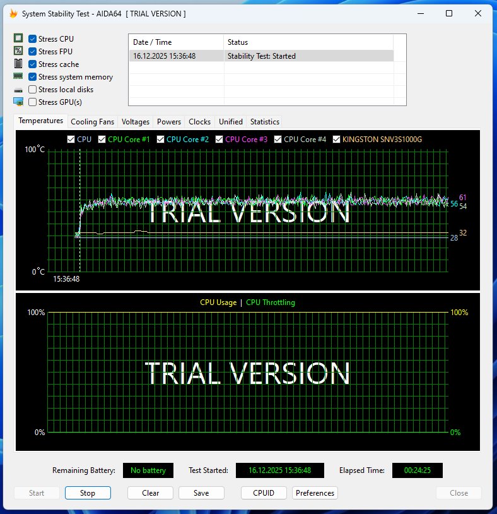Uncheck KINGSTON SNV3S1000G in graph legend
The width and height of the screenshot is (497, 514).
pyautogui.click(x=336, y=139)
